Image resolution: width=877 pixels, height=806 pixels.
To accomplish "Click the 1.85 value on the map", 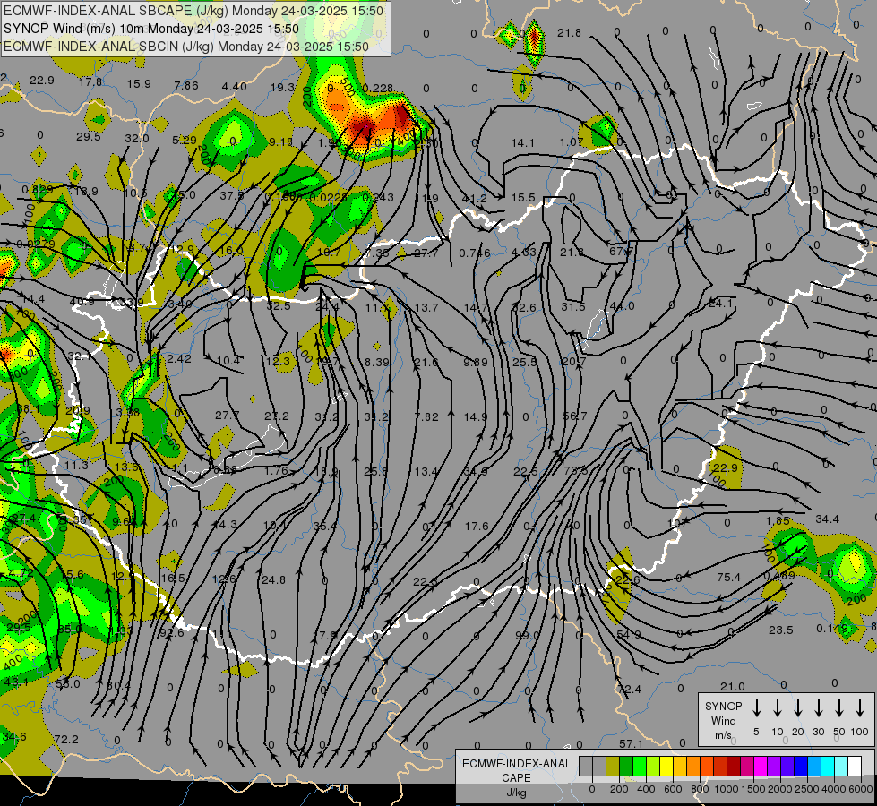I will point(778,521).
